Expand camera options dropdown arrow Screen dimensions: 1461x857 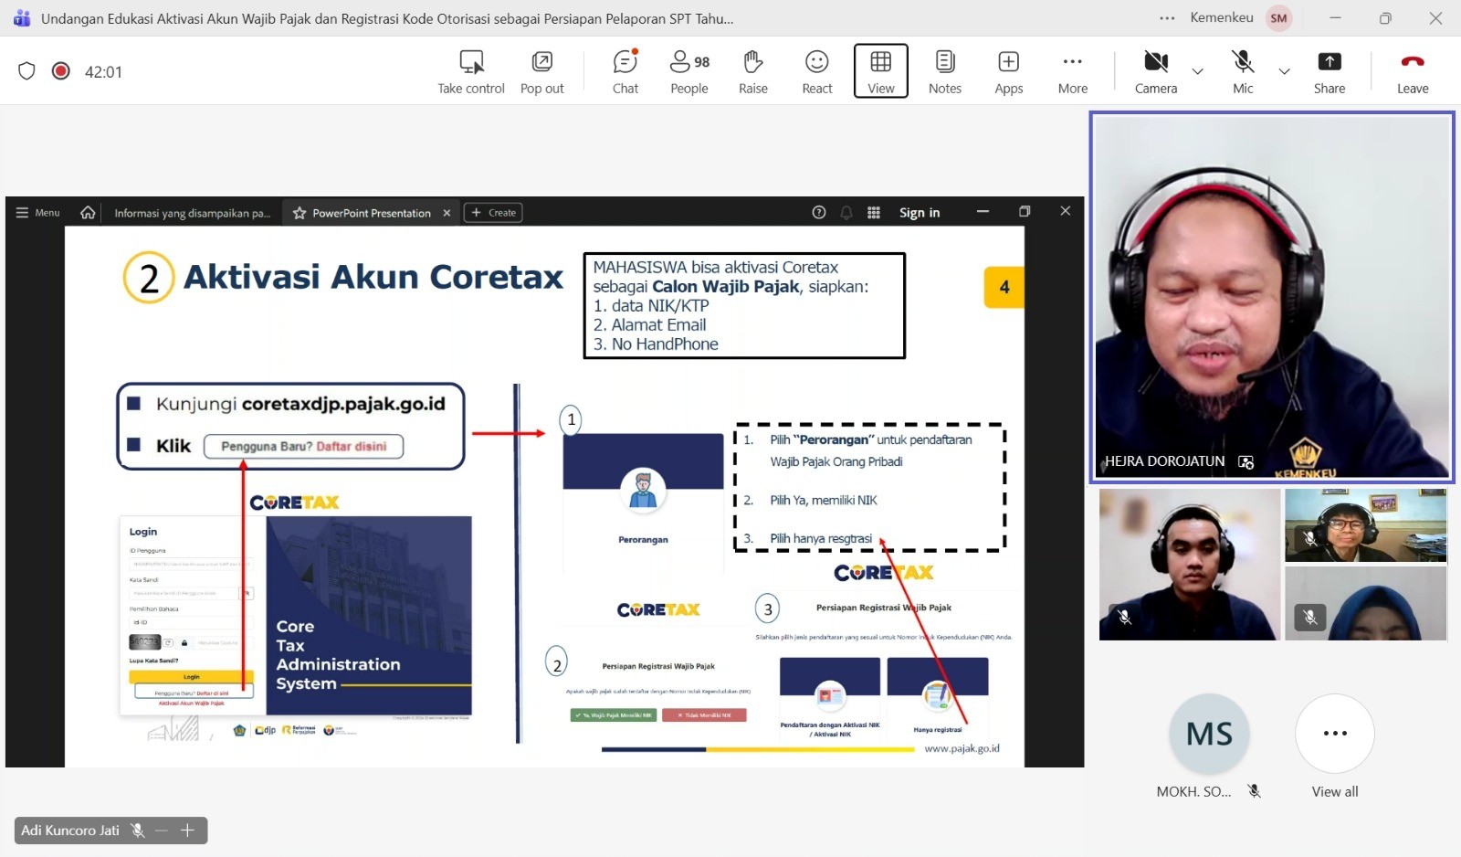(x=1197, y=71)
